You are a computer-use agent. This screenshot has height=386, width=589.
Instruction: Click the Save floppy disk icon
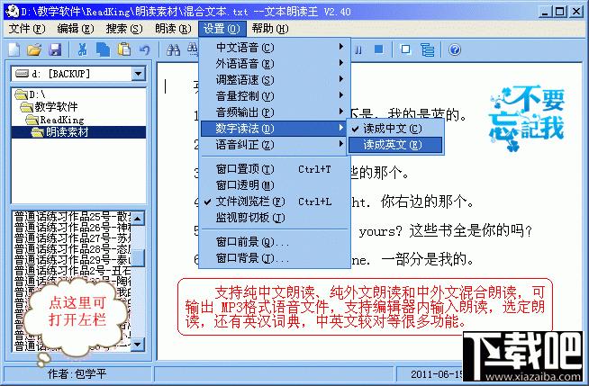coord(55,49)
